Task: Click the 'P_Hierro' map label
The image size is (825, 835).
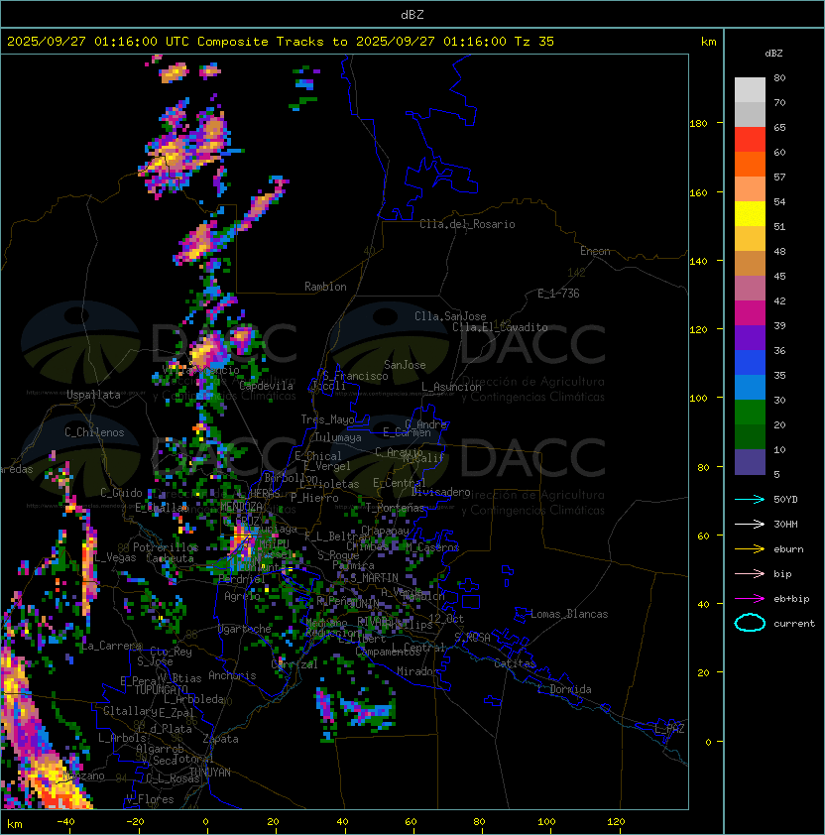Action: pos(314,498)
